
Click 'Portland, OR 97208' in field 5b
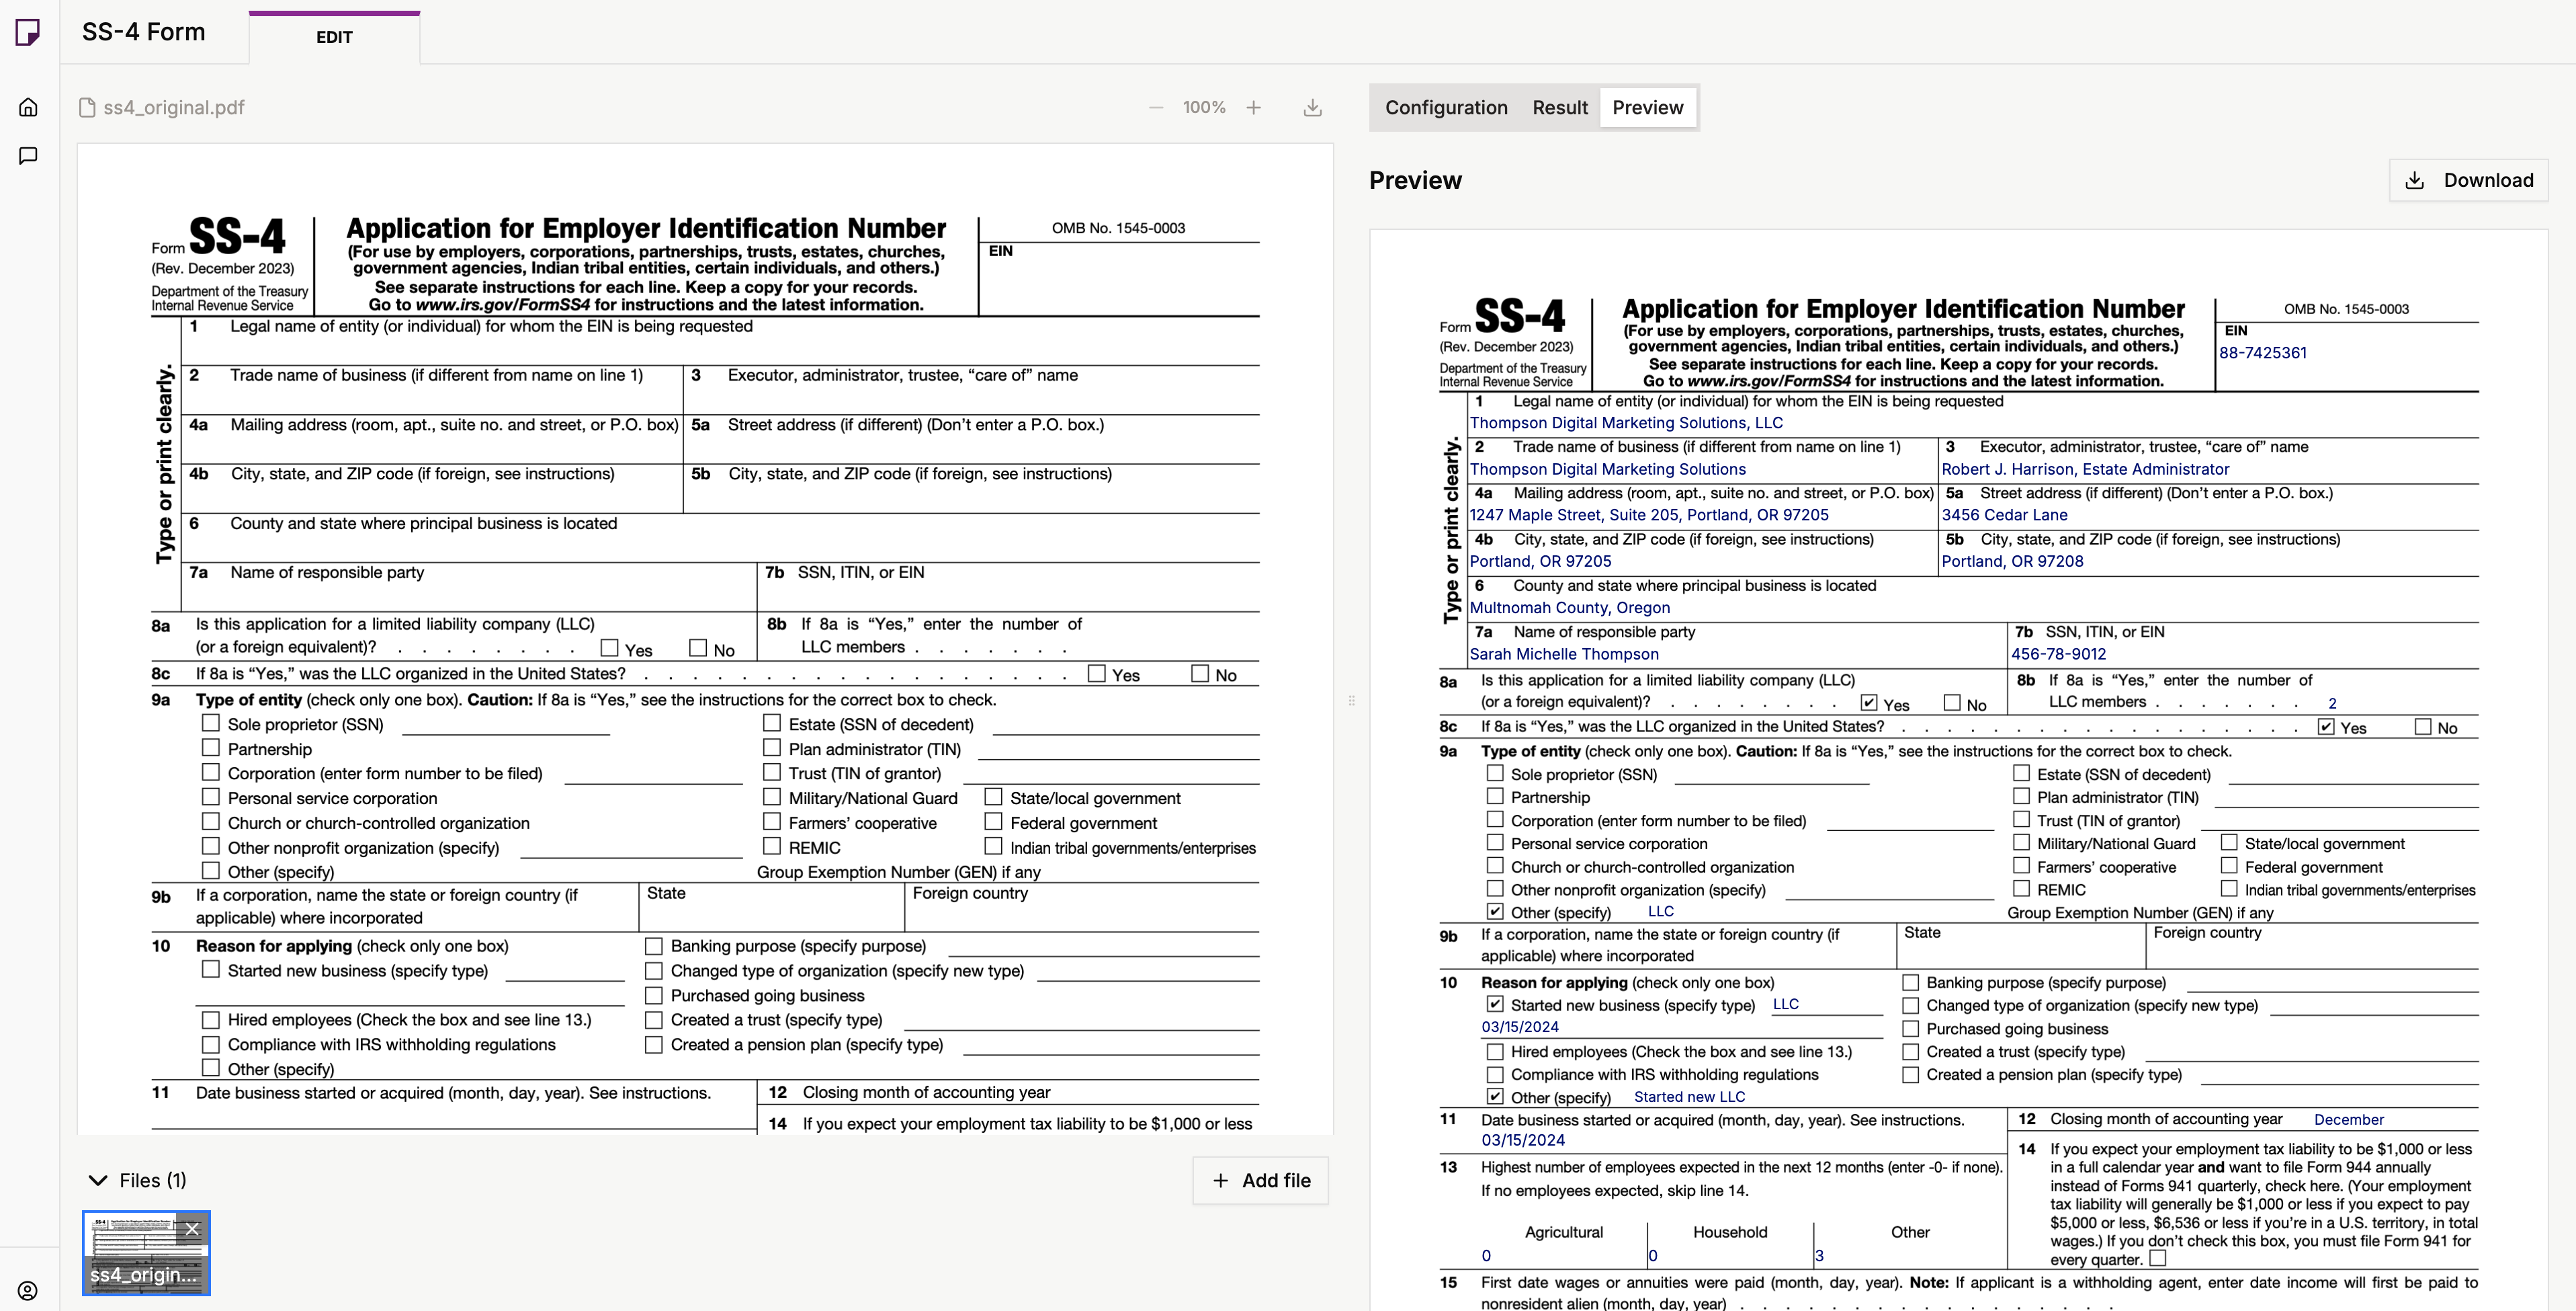tap(2012, 561)
